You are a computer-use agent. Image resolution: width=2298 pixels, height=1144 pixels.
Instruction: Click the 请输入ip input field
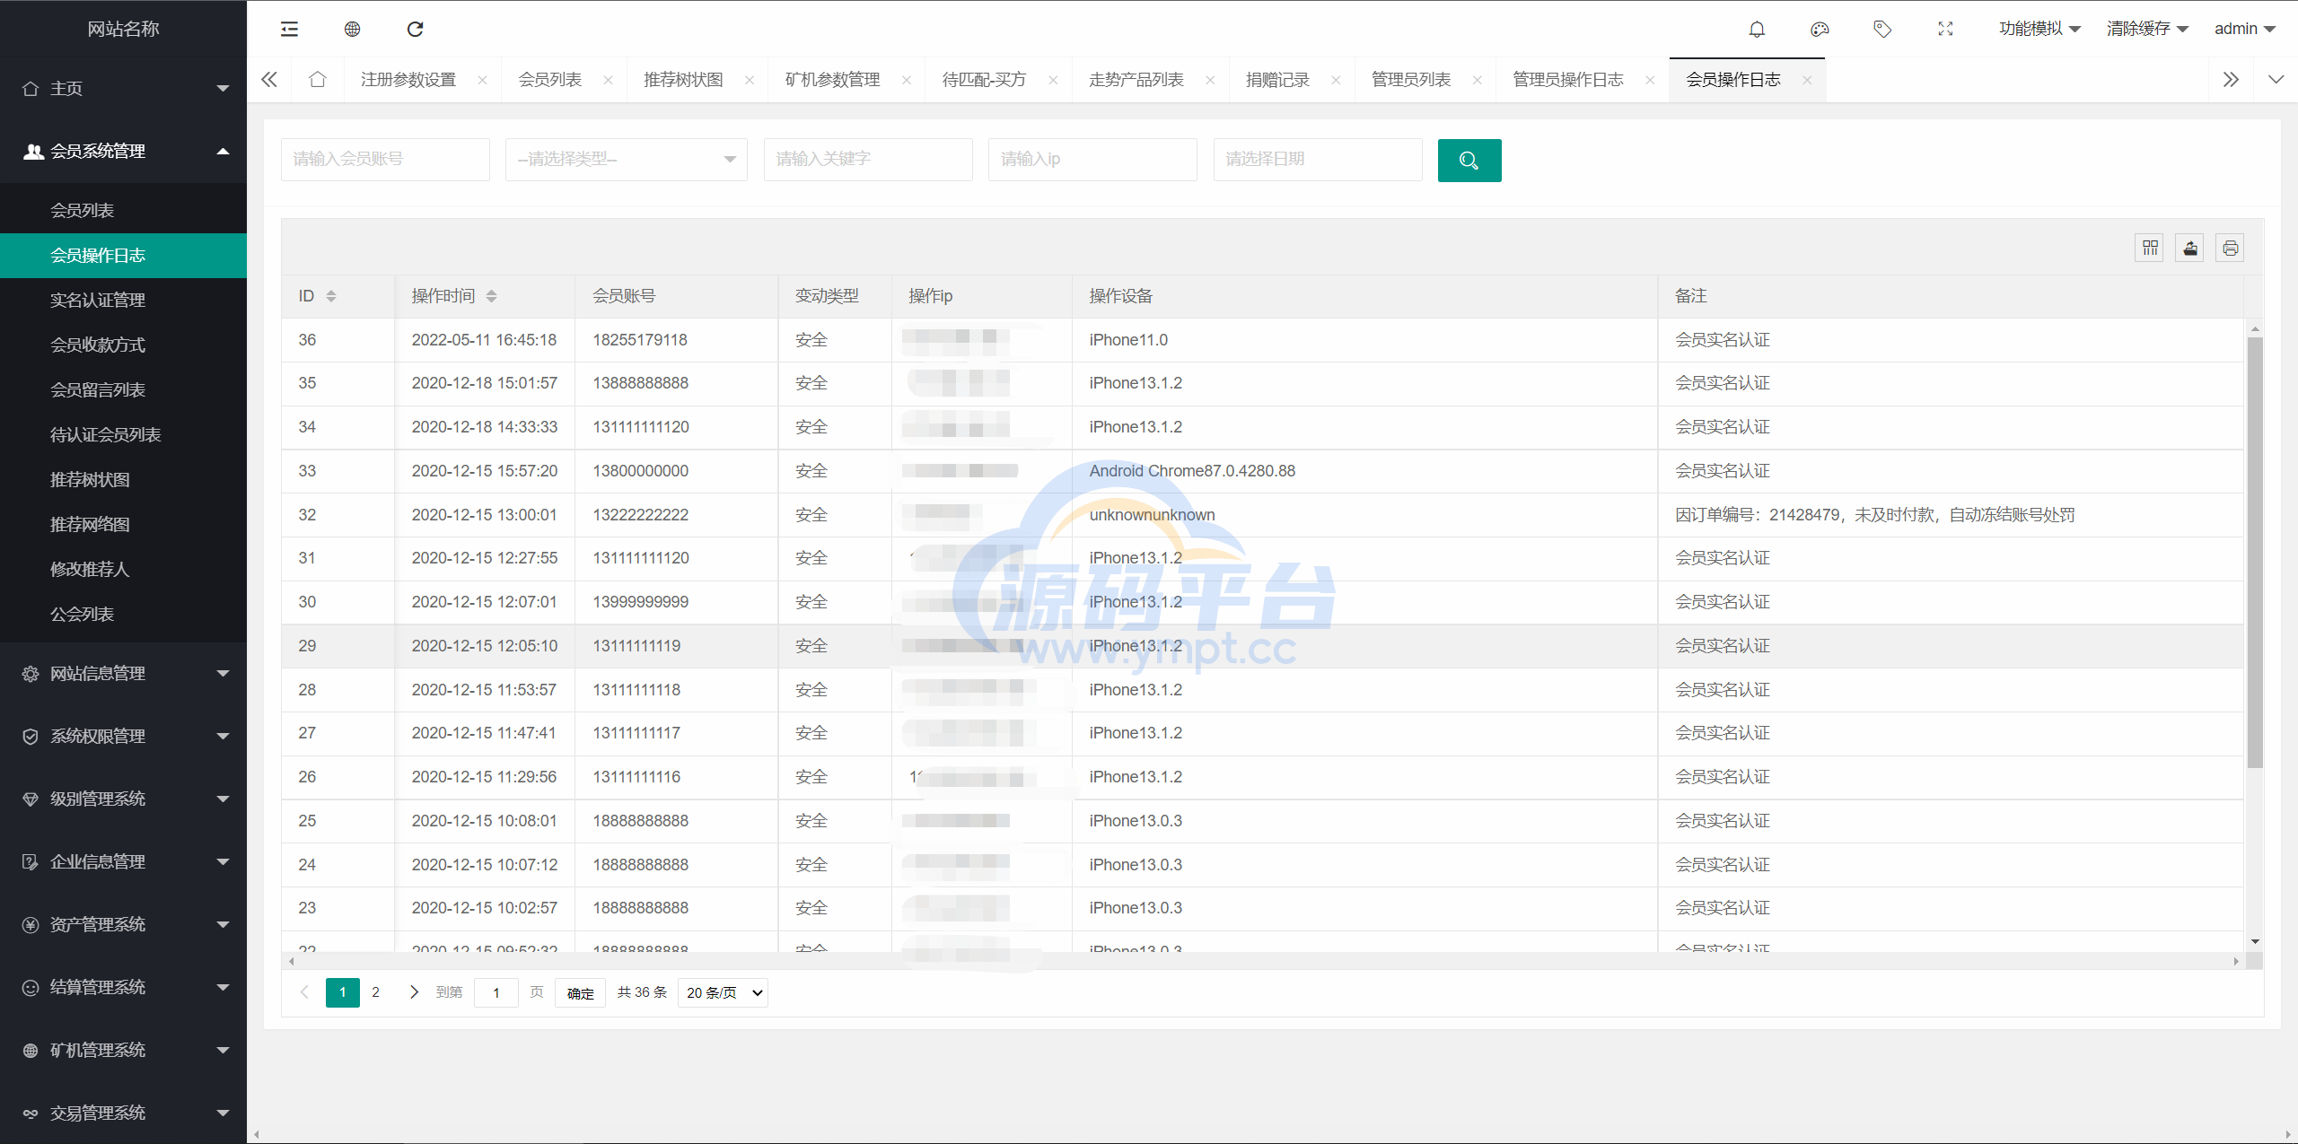1092,160
